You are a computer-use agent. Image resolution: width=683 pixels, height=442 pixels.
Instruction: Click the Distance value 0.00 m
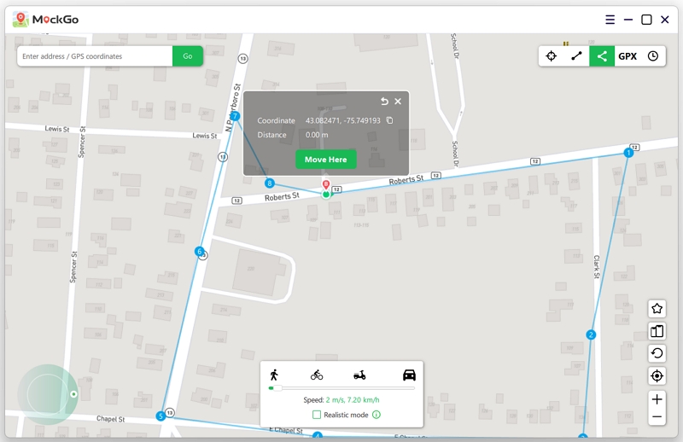tap(317, 135)
